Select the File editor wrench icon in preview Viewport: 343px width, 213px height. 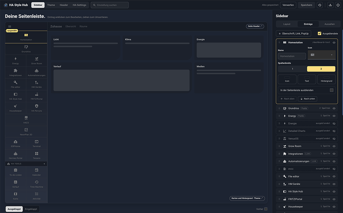[x=15, y=82]
